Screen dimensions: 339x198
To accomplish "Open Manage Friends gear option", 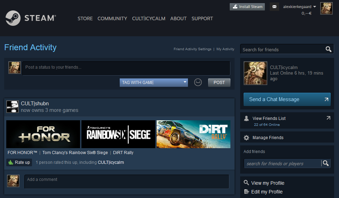I will pyautogui.click(x=268, y=138).
